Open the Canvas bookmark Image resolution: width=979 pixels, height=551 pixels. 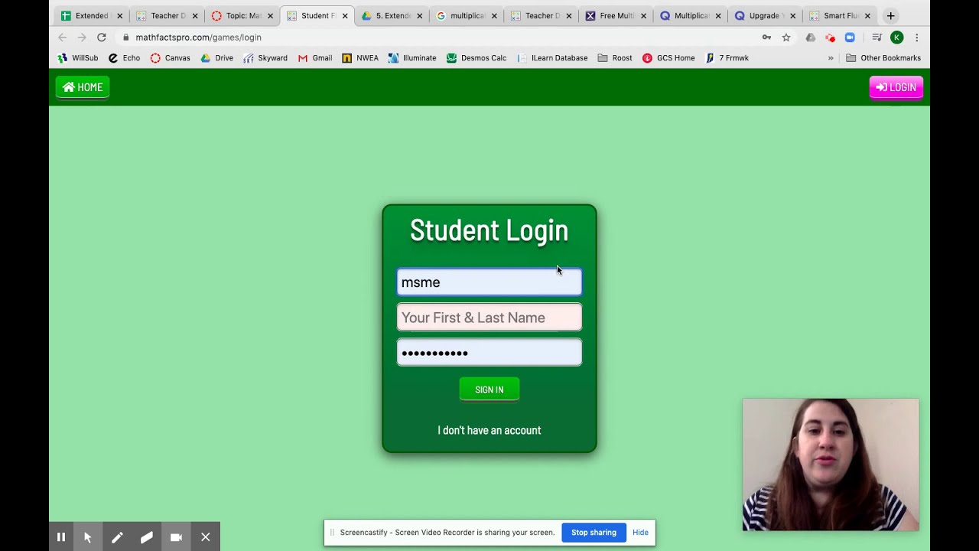(x=170, y=58)
